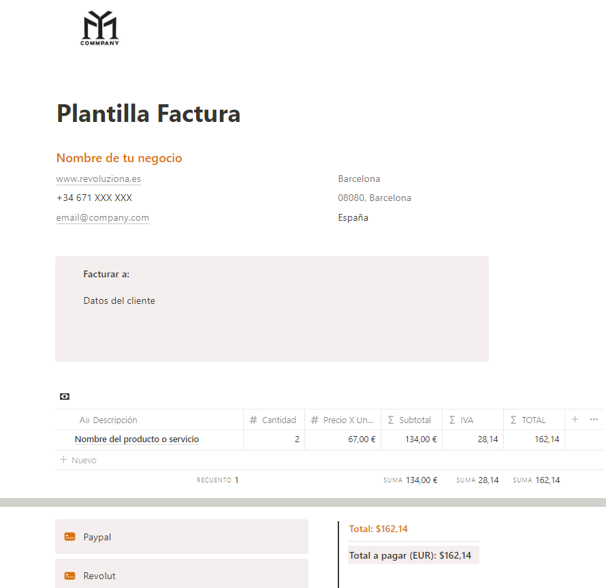Select the Cantidad cell with value 2

[274, 439]
